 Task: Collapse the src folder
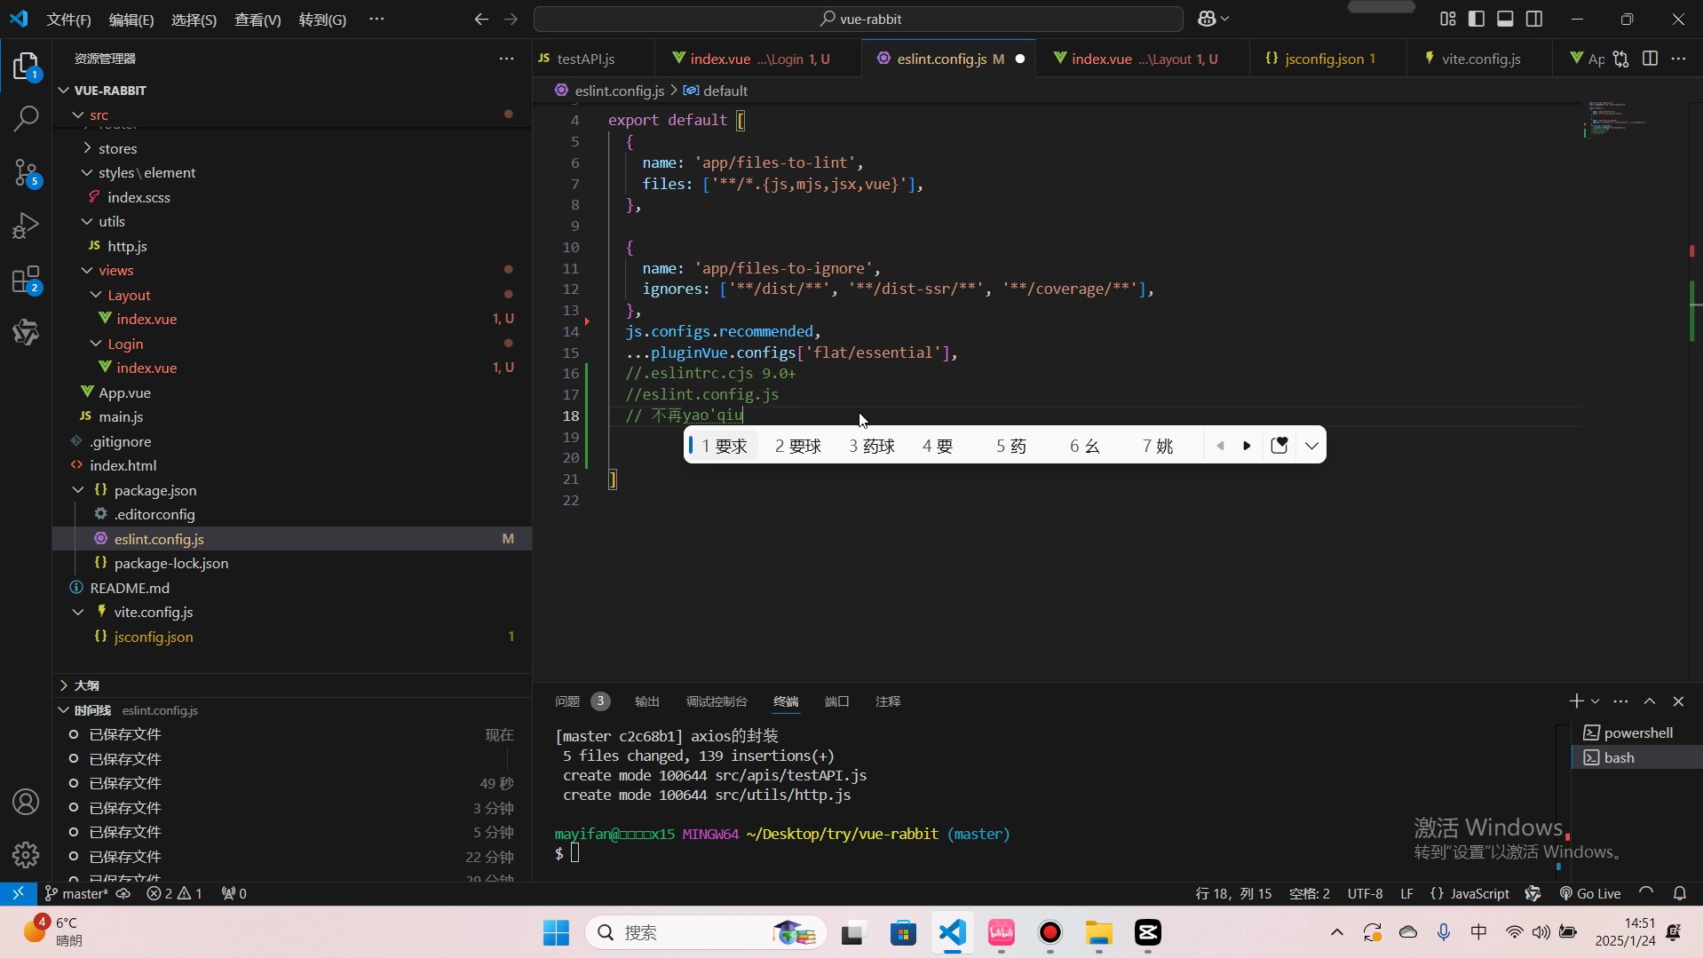click(x=292, y=115)
